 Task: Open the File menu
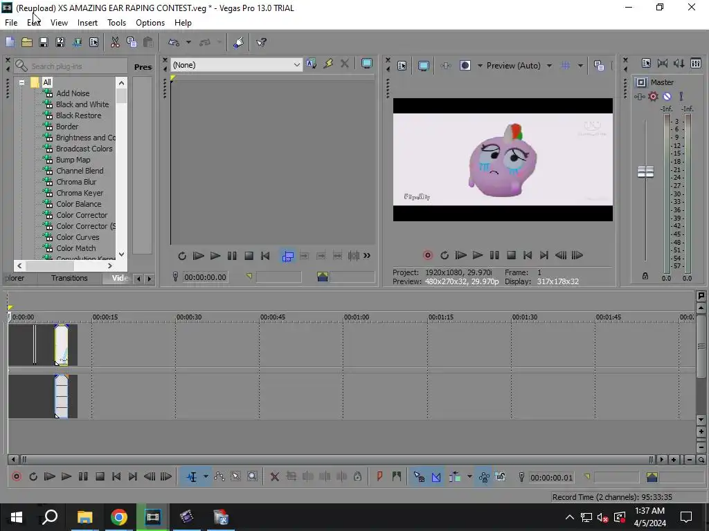tap(11, 23)
